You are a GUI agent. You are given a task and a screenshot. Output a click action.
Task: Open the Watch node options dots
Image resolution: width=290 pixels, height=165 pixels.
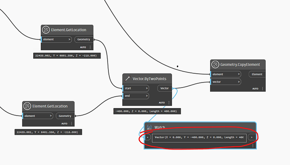(253, 146)
